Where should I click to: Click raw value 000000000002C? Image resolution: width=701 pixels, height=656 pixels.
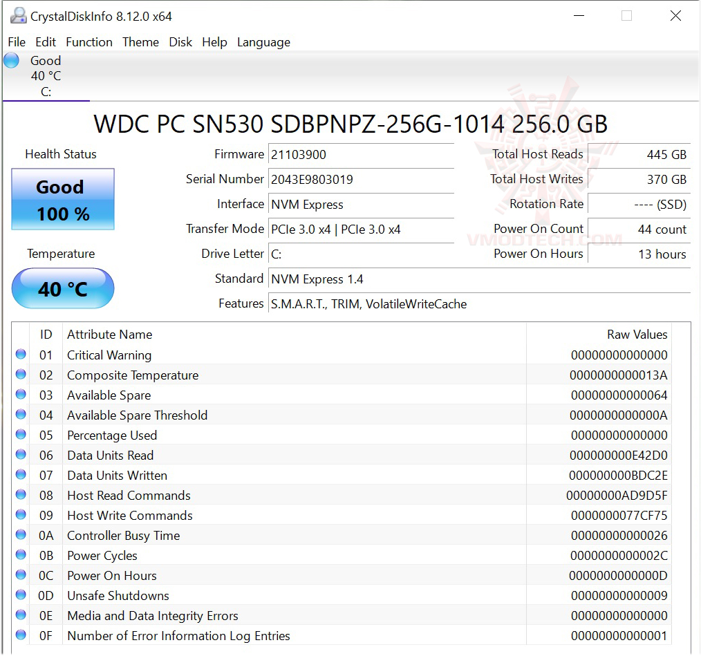(x=619, y=555)
